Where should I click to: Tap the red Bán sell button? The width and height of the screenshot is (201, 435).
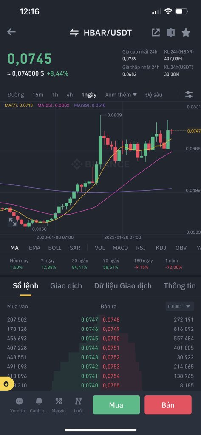click(x=168, y=405)
